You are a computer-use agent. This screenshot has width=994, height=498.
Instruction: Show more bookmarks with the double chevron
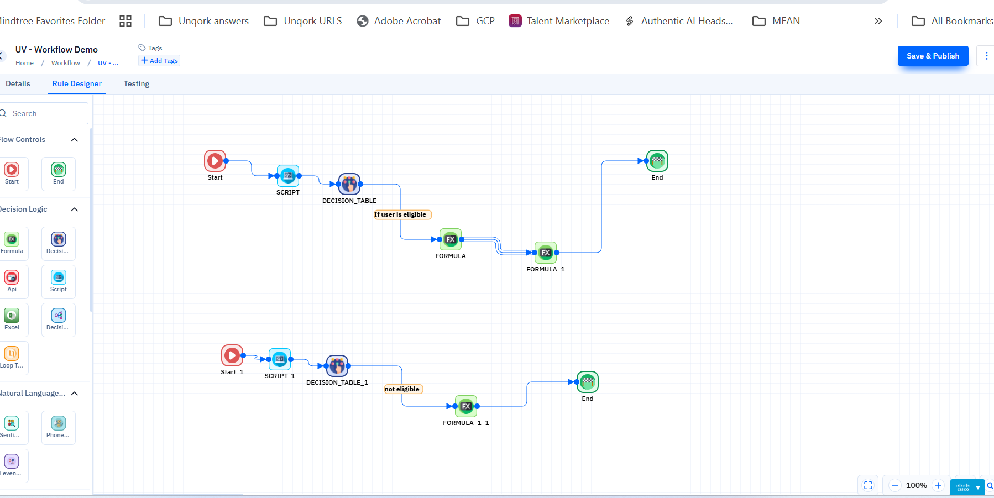point(878,21)
